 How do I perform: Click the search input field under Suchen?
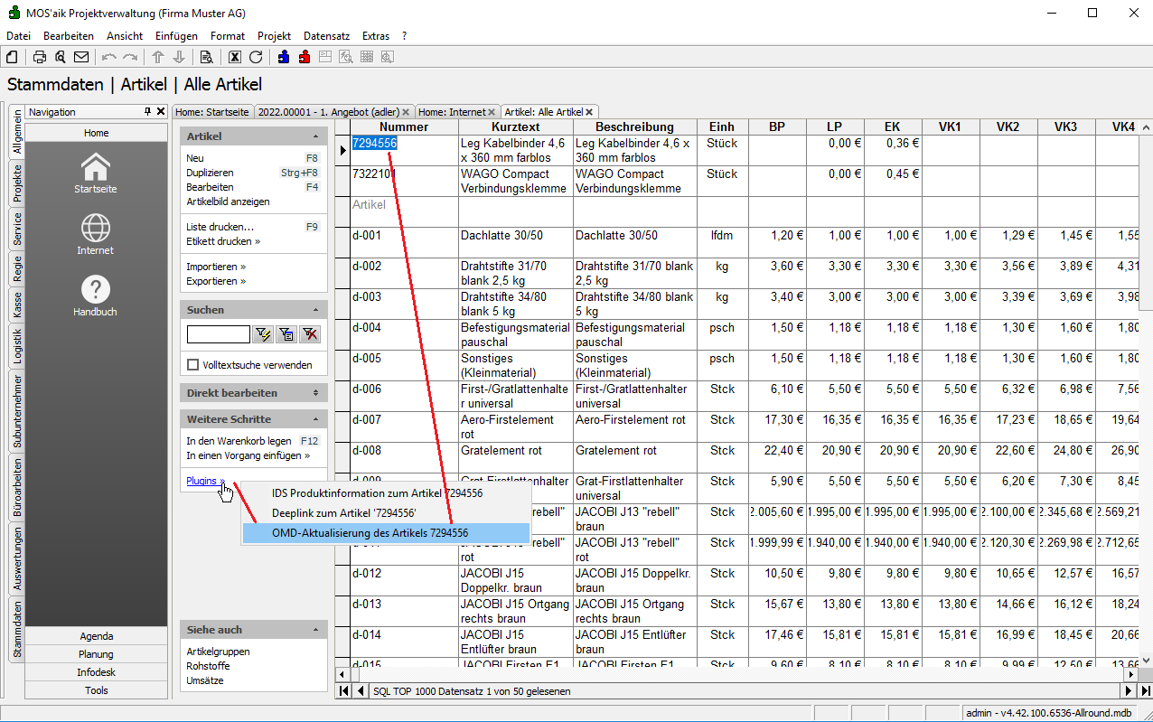coord(218,334)
